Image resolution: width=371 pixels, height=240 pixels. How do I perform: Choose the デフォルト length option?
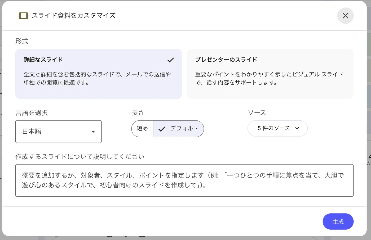pyautogui.click(x=178, y=129)
